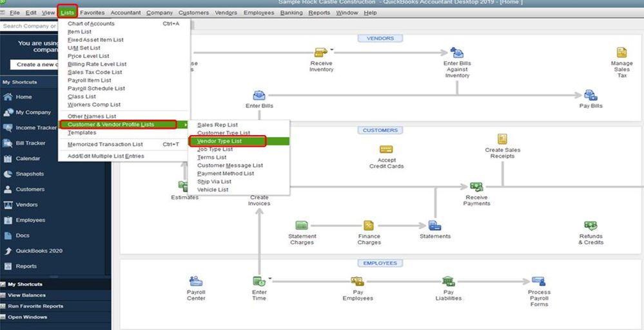Image resolution: width=644 pixels, height=330 pixels.
Task: Select Item List menu entry
Action: click(123, 32)
